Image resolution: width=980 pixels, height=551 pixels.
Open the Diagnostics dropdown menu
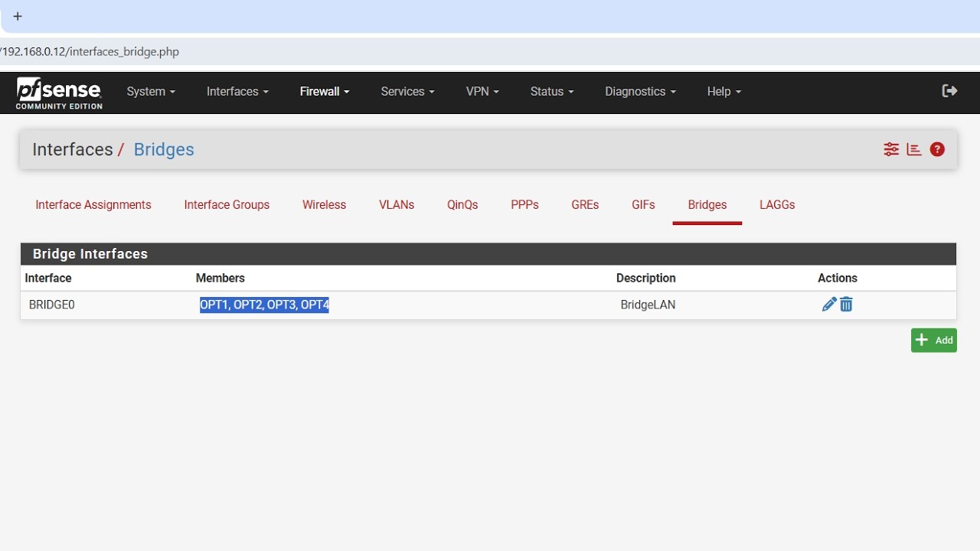[x=640, y=91]
